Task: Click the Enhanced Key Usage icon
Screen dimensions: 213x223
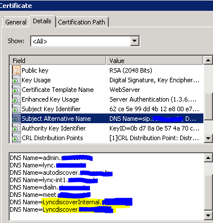Action: [x=16, y=99]
